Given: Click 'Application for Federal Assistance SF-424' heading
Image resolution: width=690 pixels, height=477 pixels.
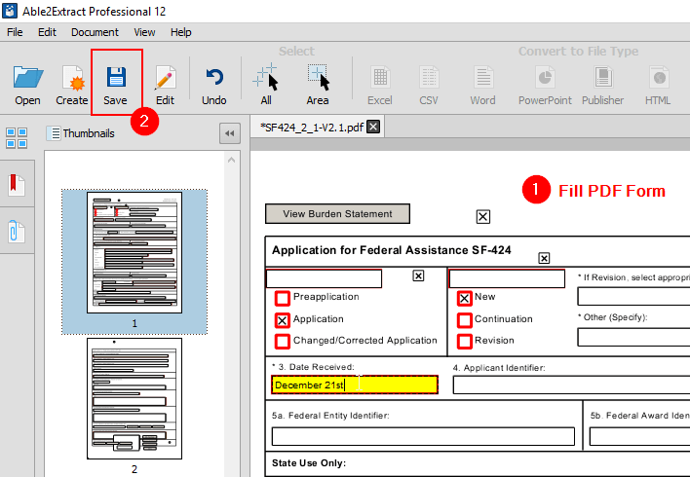Looking at the screenshot, I should 392,250.
